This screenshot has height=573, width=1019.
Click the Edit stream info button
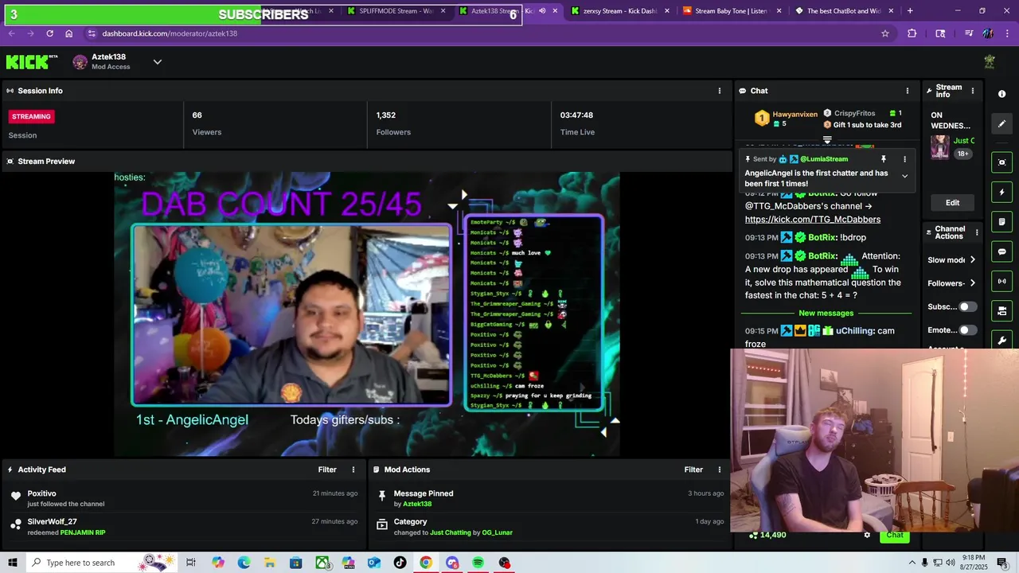[952, 203]
